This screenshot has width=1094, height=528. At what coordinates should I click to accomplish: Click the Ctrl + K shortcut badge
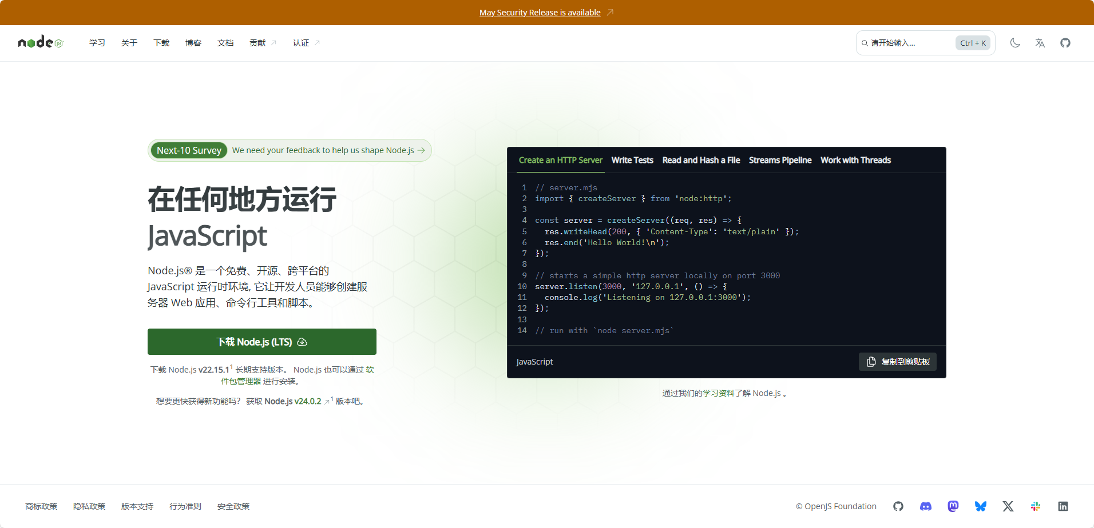(x=973, y=43)
